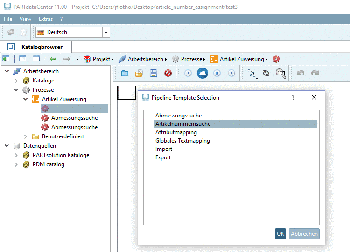Image resolution: width=350 pixels, height=252 pixels.
Task: Click the green back navigation arrow
Action: [x=53, y=59]
